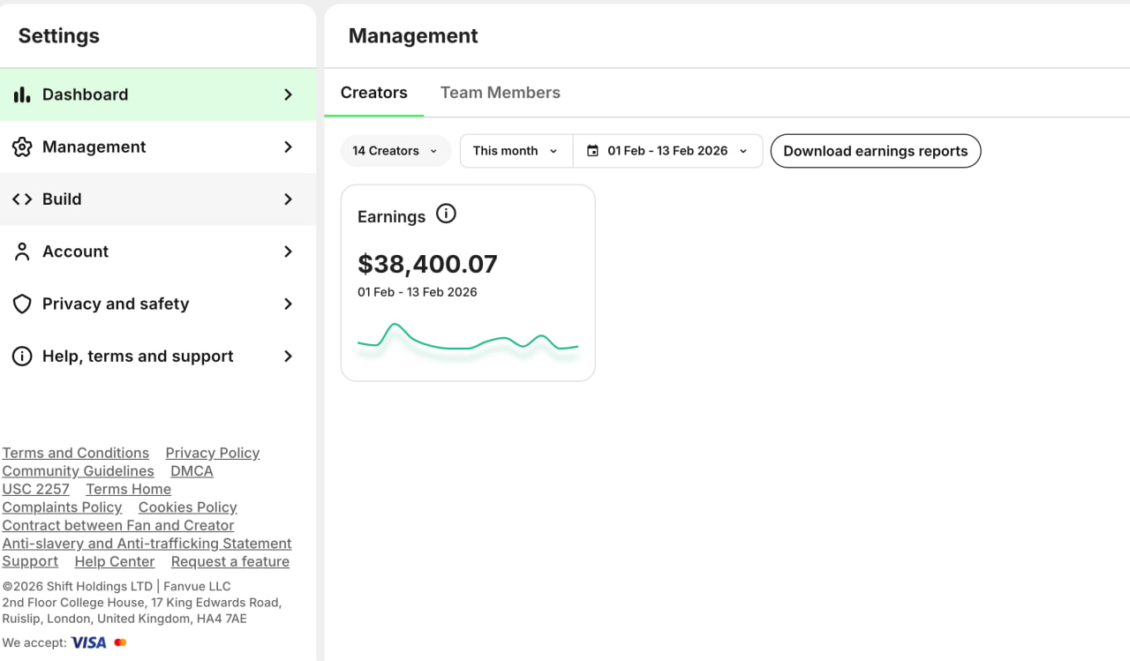The width and height of the screenshot is (1130, 661).
Task: Switch to the Team Members tab
Action: click(x=501, y=93)
